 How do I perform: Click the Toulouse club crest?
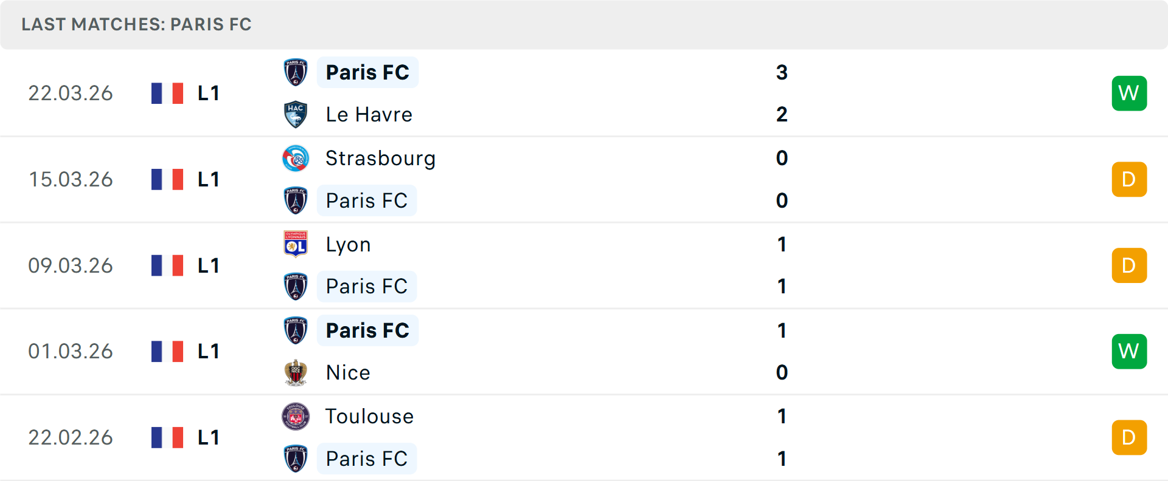(296, 417)
